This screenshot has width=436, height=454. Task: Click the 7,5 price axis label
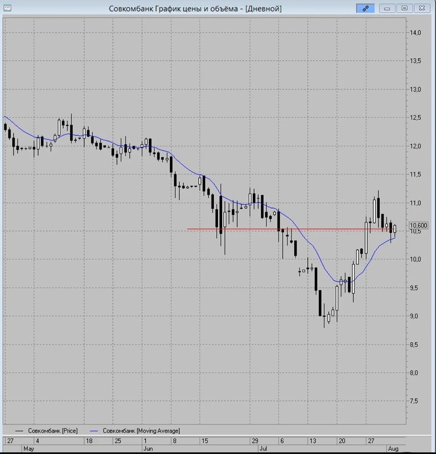pyautogui.click(x=414, y=401)
